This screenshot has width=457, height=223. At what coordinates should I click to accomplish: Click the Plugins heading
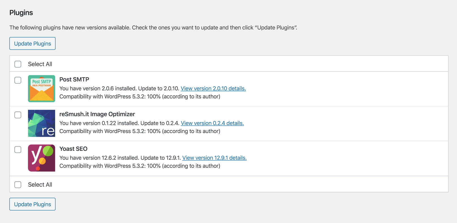[21, 13]
